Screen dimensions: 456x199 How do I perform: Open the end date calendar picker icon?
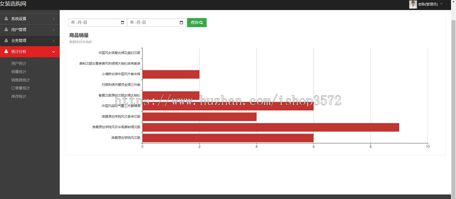point(181,23)
